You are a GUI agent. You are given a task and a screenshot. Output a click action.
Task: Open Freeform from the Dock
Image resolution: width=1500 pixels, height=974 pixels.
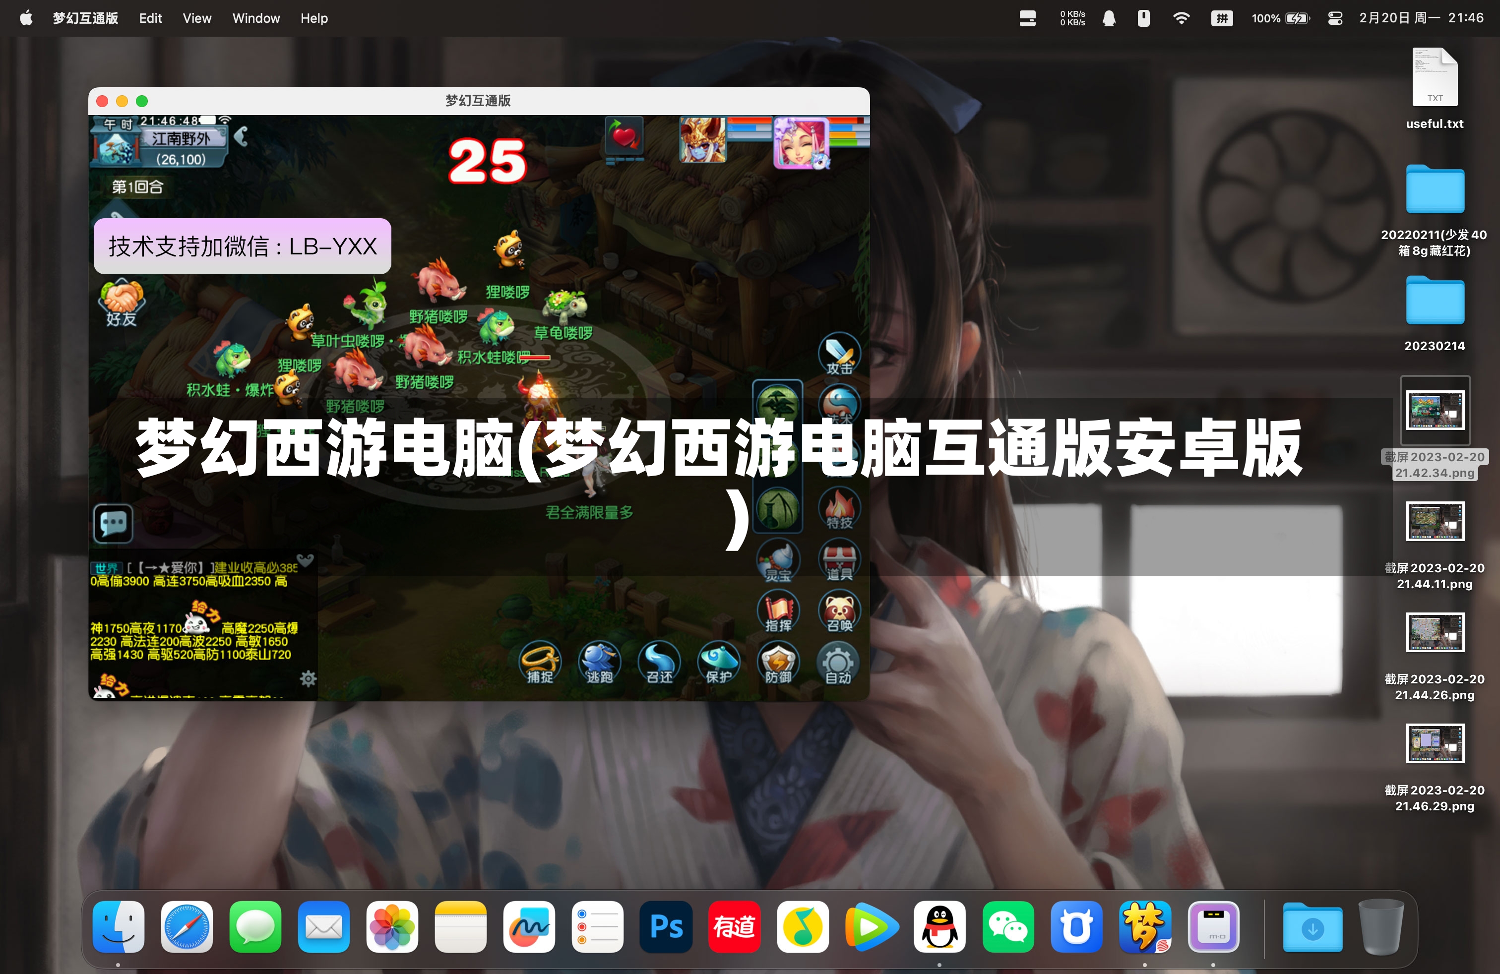(529, 927)
